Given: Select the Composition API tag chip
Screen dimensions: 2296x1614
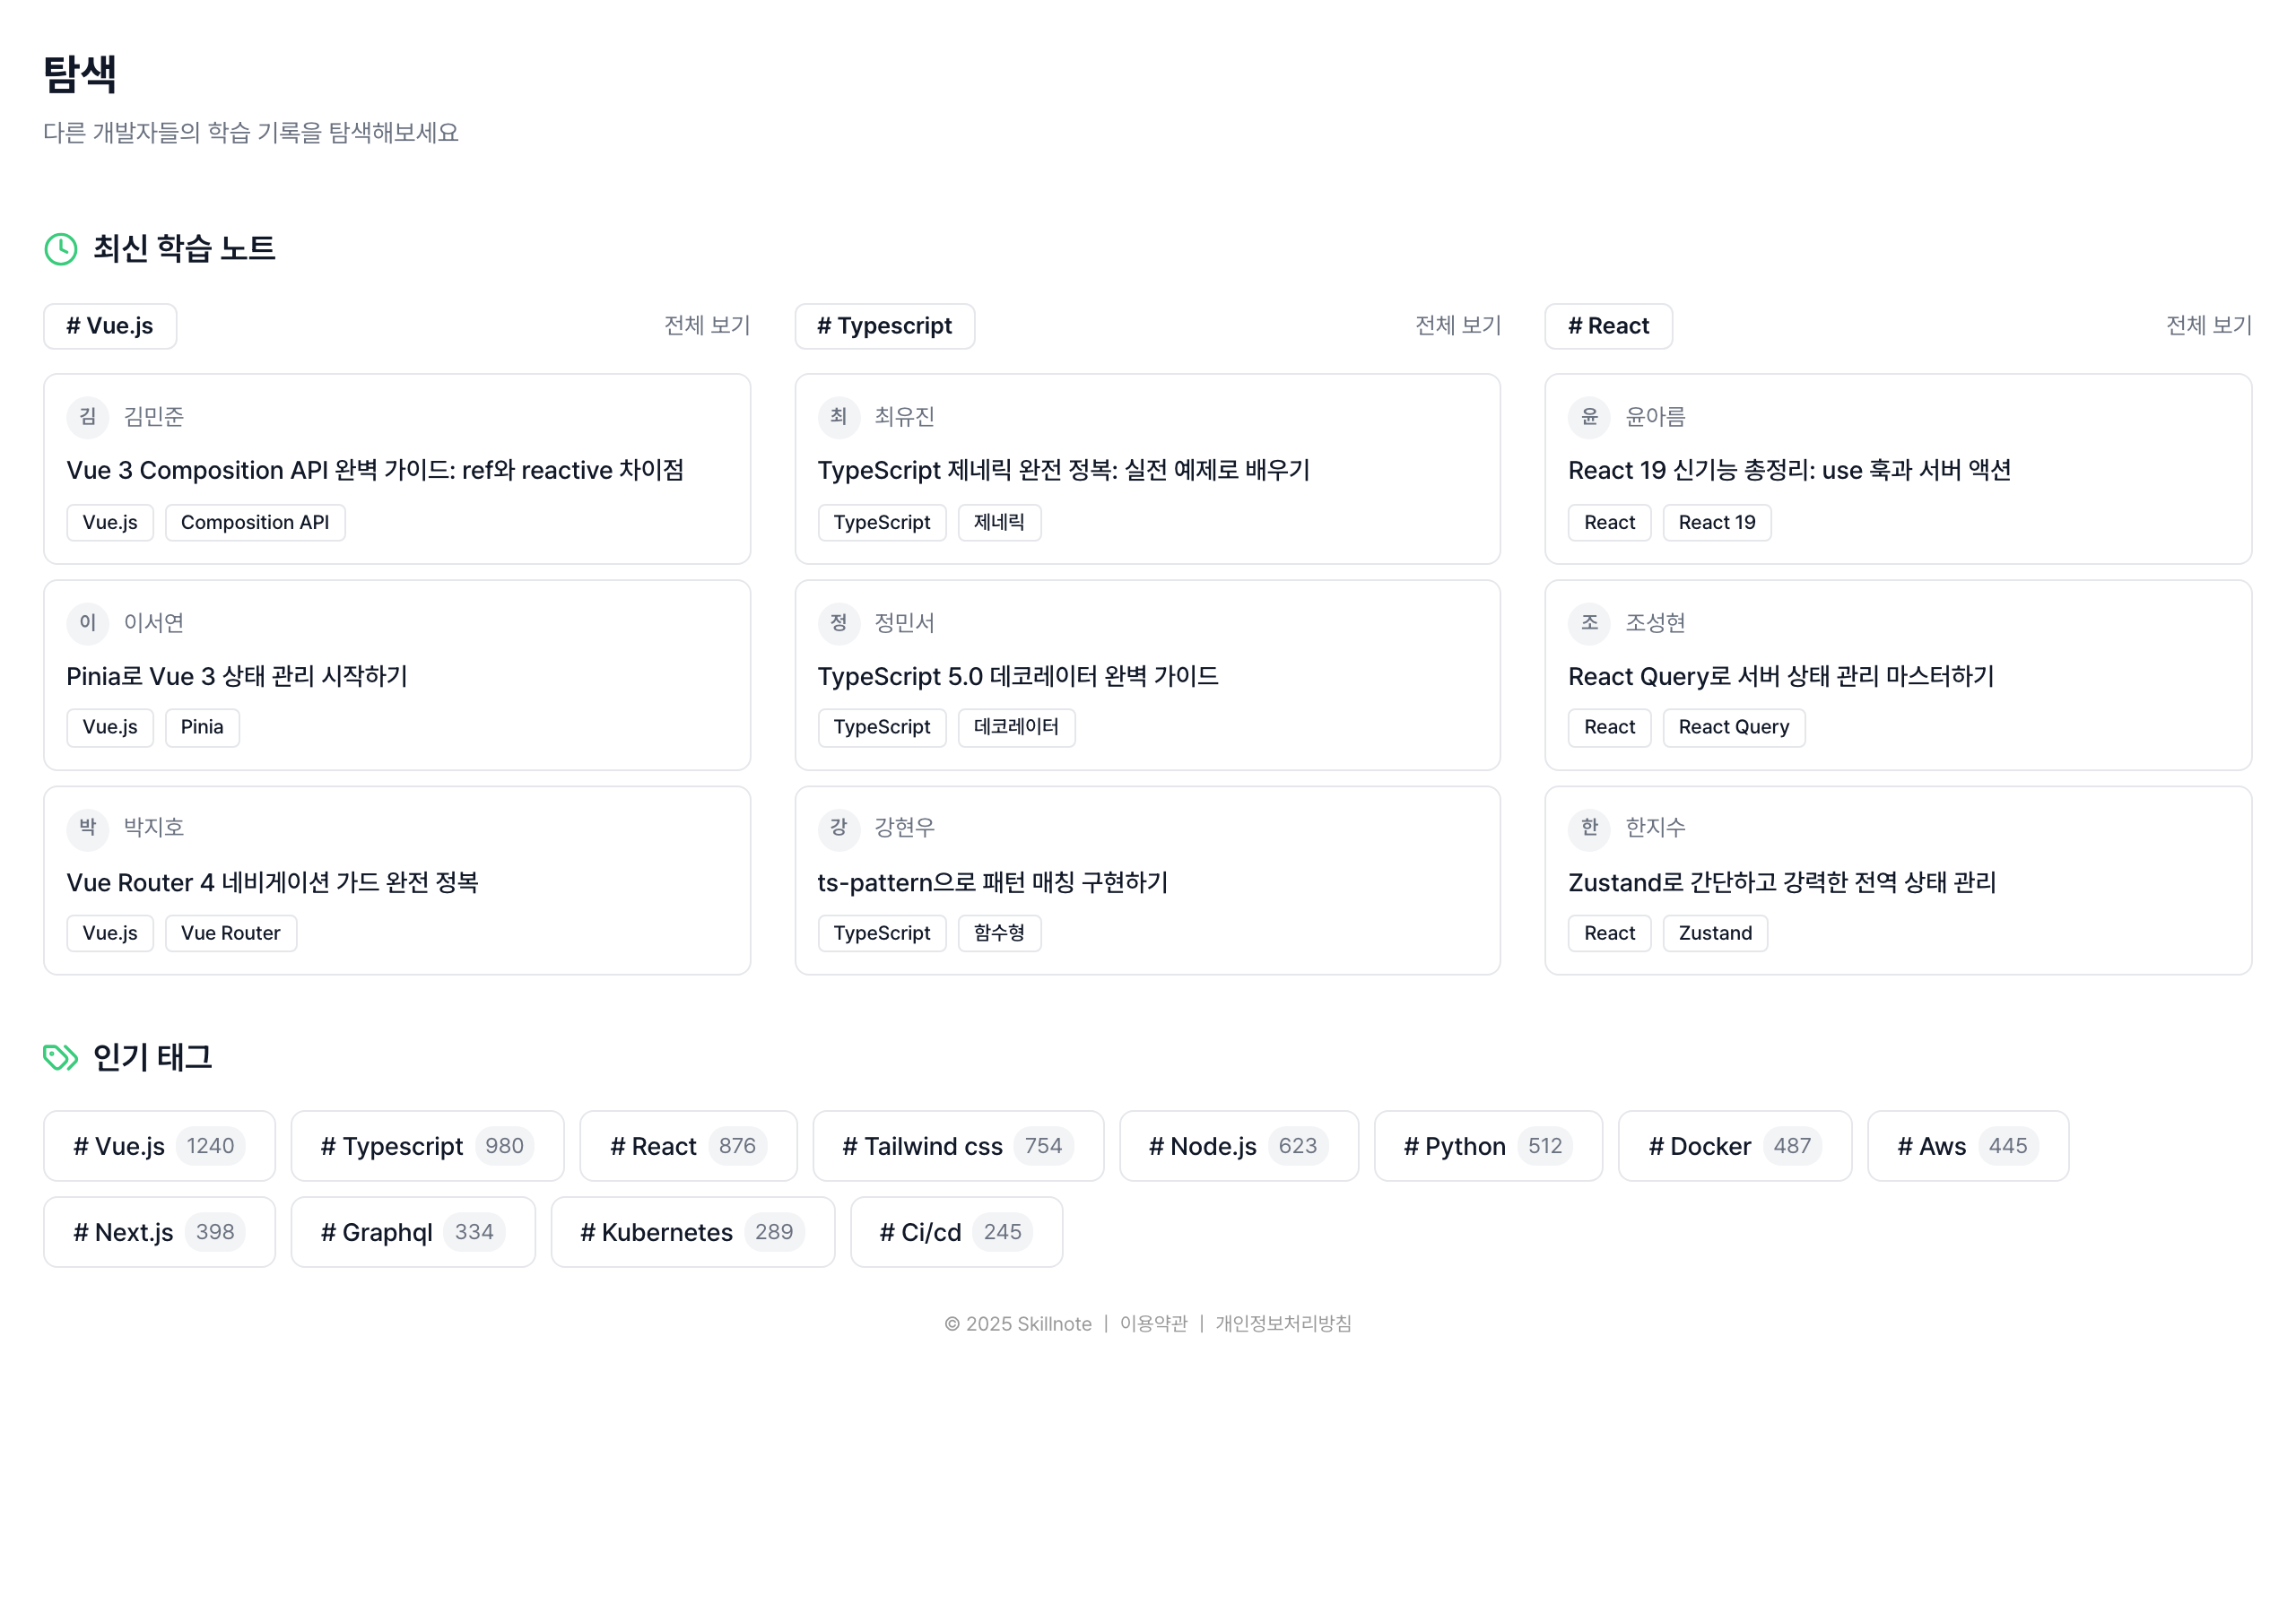Looking at the screenshot, I should pyautogui.click(x=255, y=523).
